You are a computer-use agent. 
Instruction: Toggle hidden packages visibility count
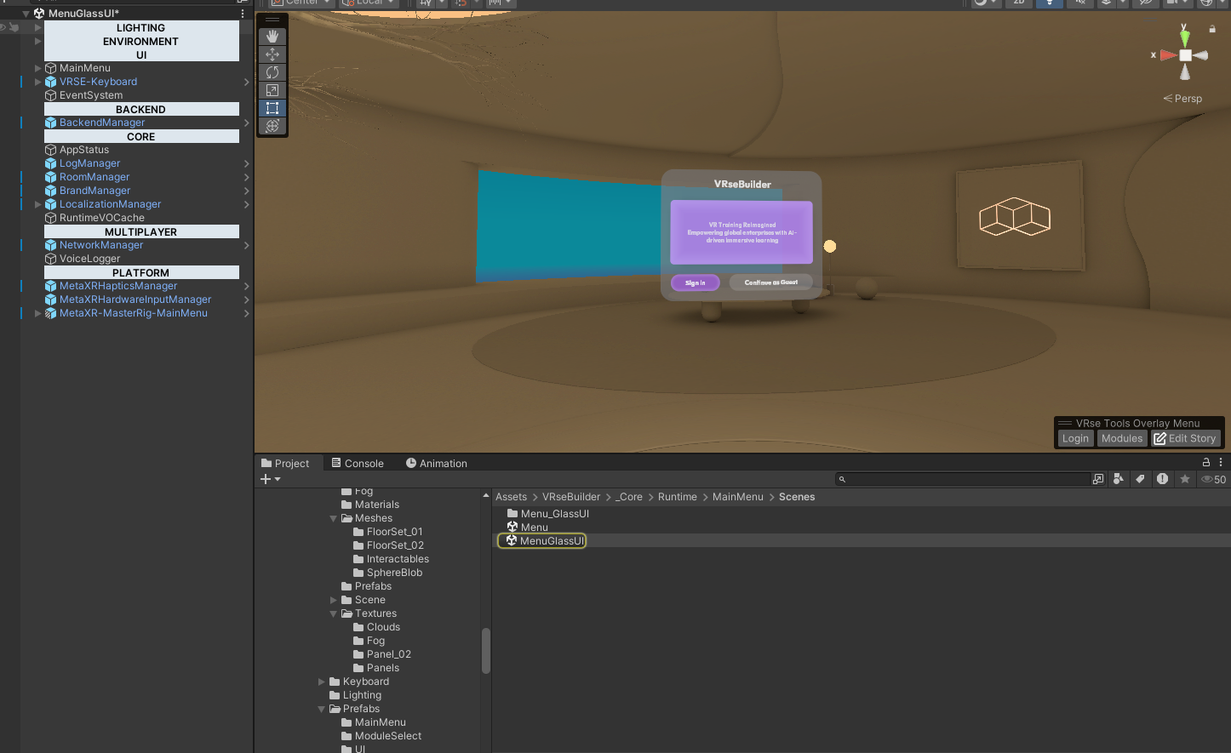tap(1213, 479)
